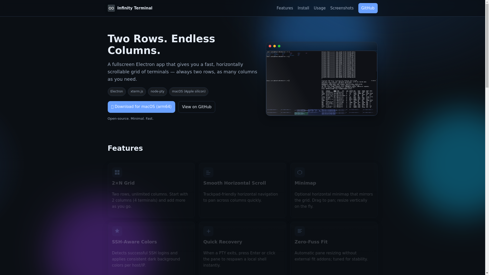Click the Features section heading
Viewport: 489px width, 275px height.
[x=125, y=148]
